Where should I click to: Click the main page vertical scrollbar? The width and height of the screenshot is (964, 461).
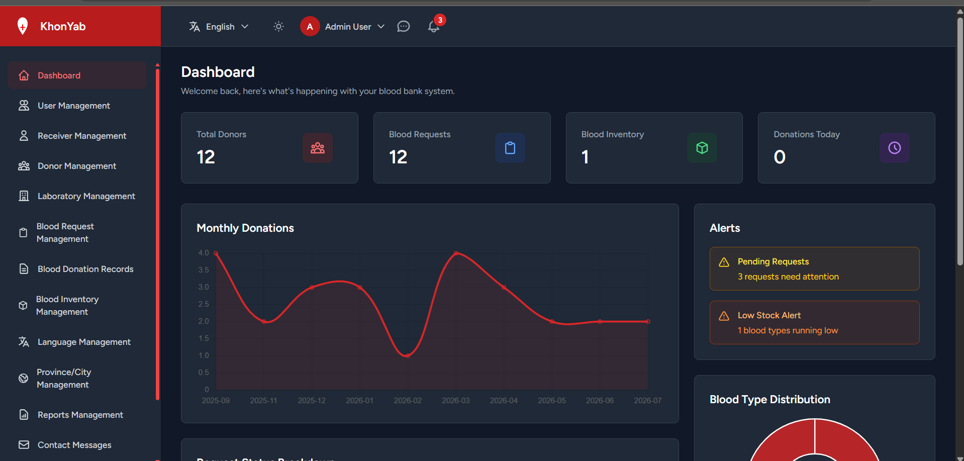tap(960, 141)
